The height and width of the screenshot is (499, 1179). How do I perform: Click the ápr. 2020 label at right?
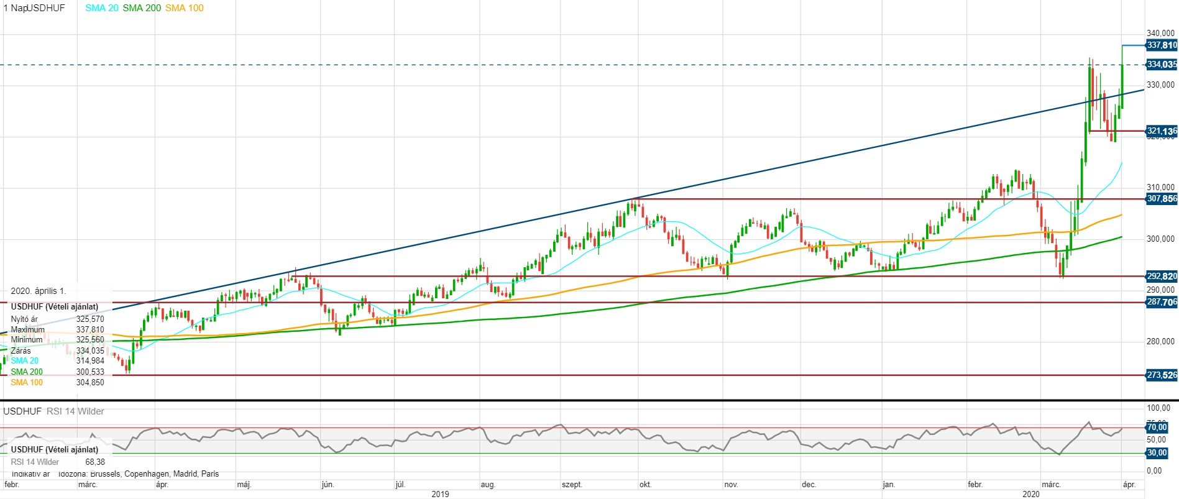(1129, 485)
